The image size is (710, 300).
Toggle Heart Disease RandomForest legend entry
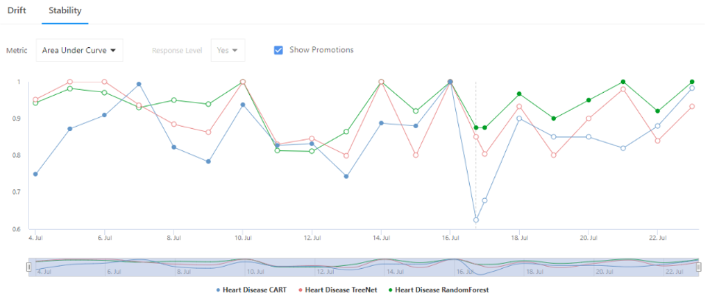439,290
